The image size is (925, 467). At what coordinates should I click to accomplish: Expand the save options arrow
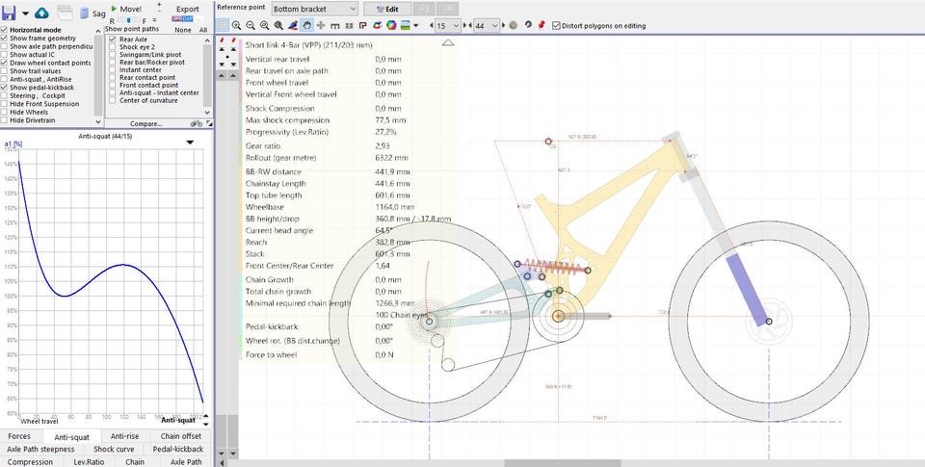point(27,13)
